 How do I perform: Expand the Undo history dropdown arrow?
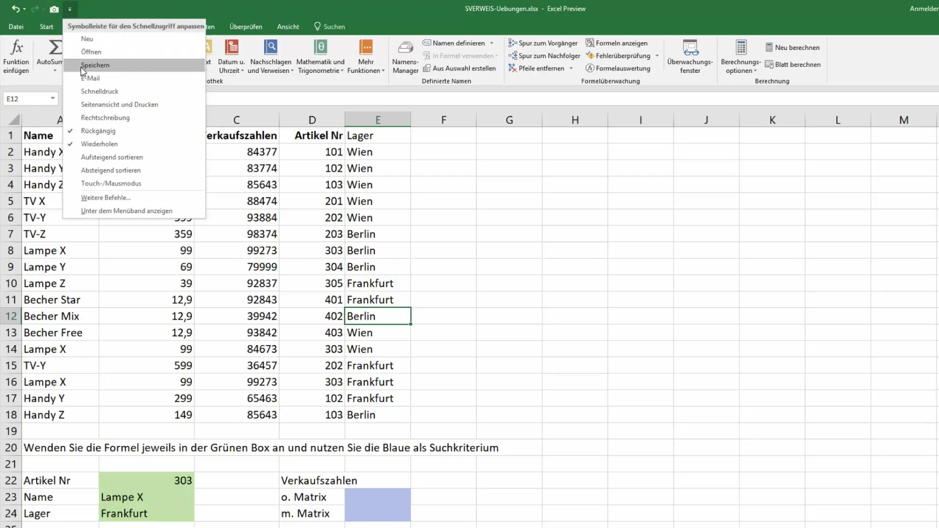[x=24, y=9]
